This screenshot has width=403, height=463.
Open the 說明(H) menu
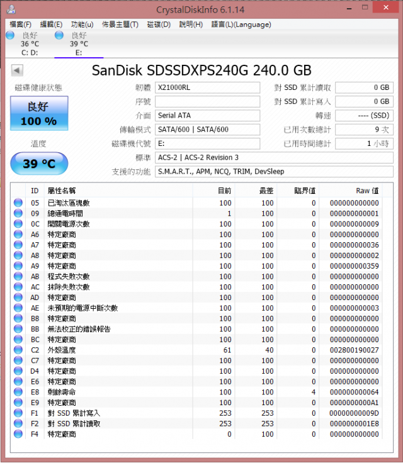point(191,25)
